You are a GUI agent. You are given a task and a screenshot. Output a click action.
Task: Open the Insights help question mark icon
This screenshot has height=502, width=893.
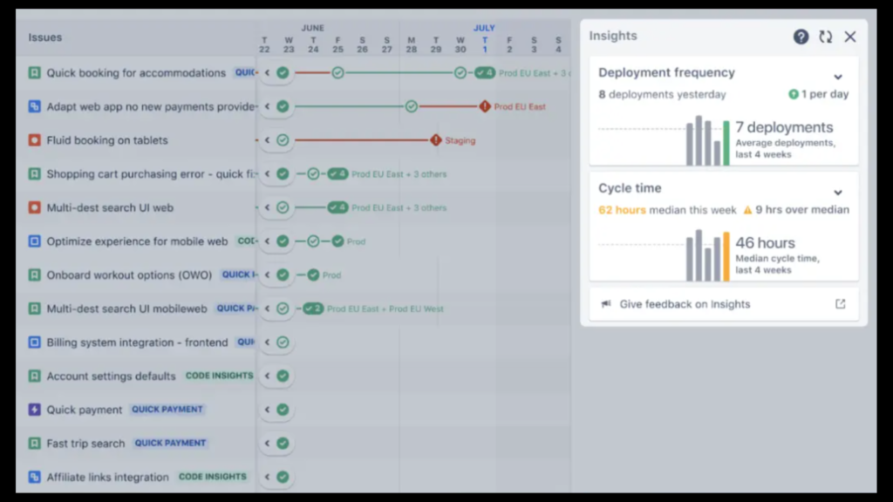coord(801,37)
